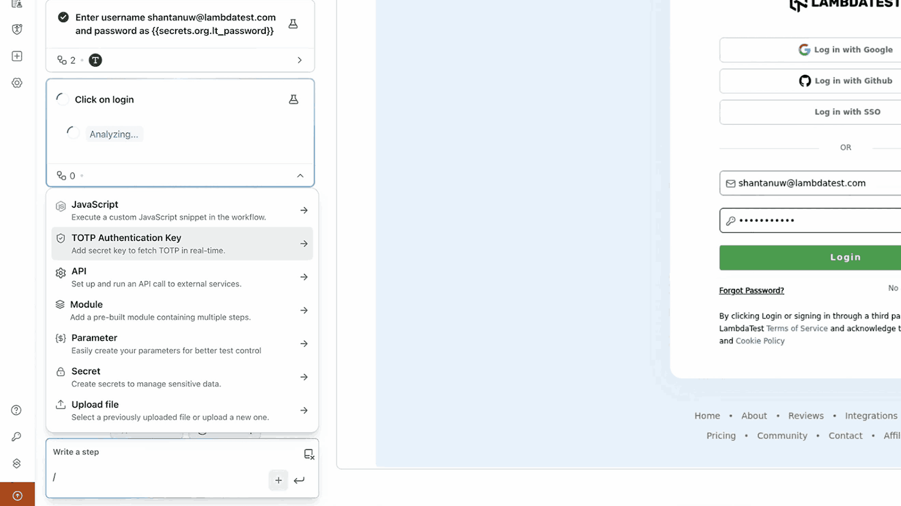
Task: Open the help question-mark icon in the sidebar
Action: click(x=16, y=410)
